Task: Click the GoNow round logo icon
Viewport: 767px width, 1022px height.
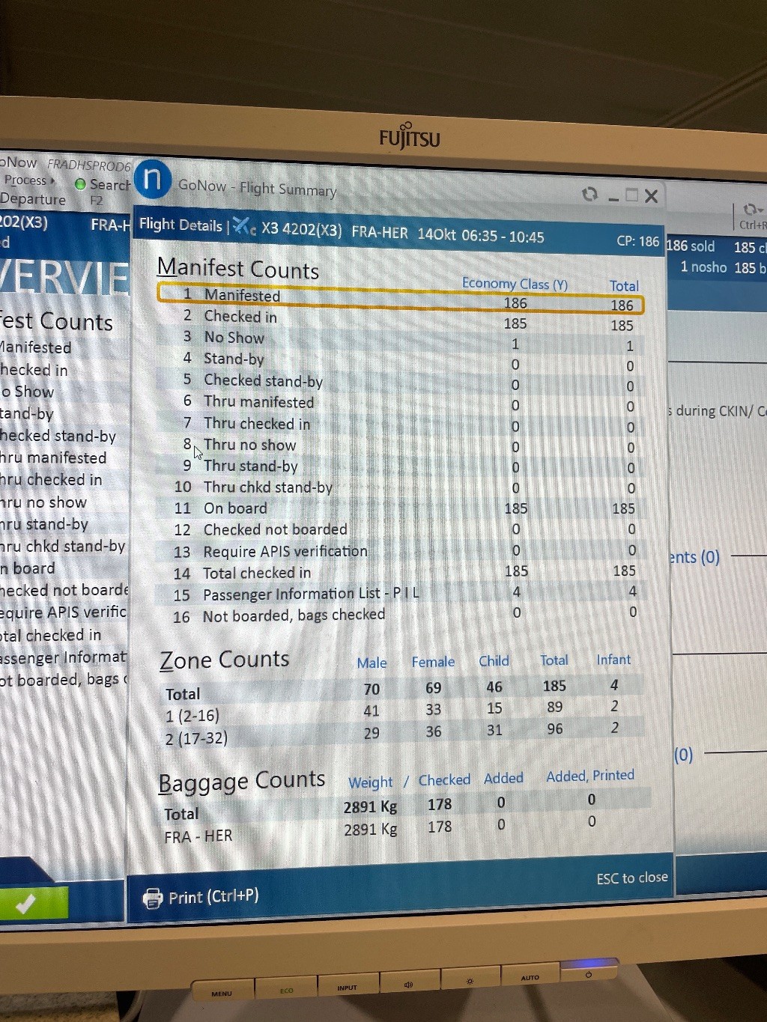Action: coord(153,180)
